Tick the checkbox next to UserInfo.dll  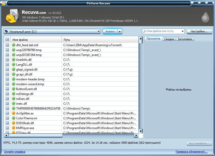(7, 60)
